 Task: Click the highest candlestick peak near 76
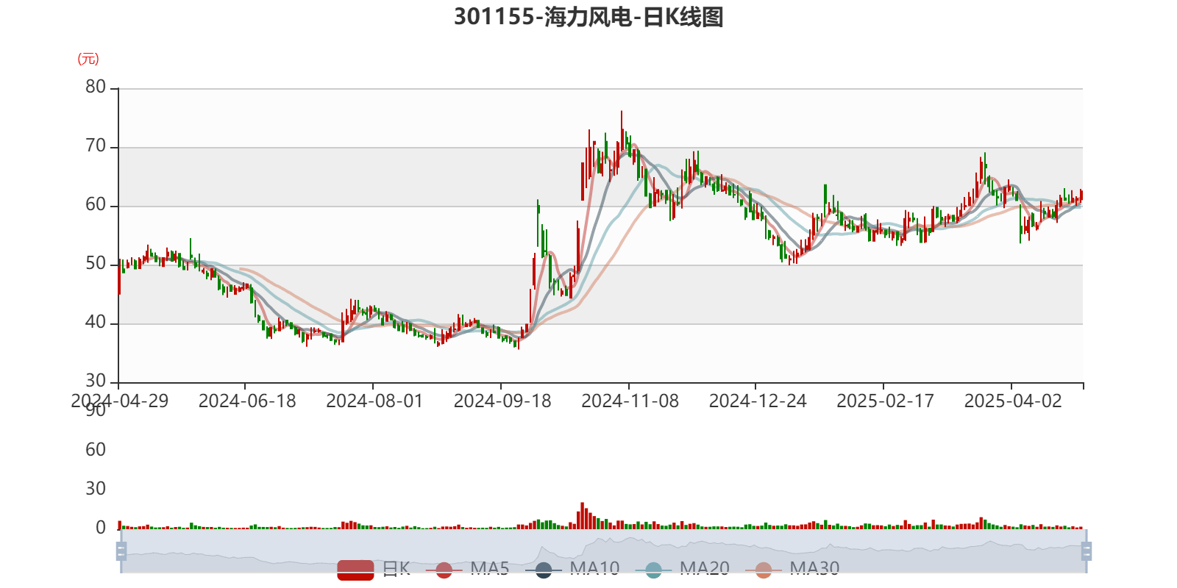[x=621, y=113]
